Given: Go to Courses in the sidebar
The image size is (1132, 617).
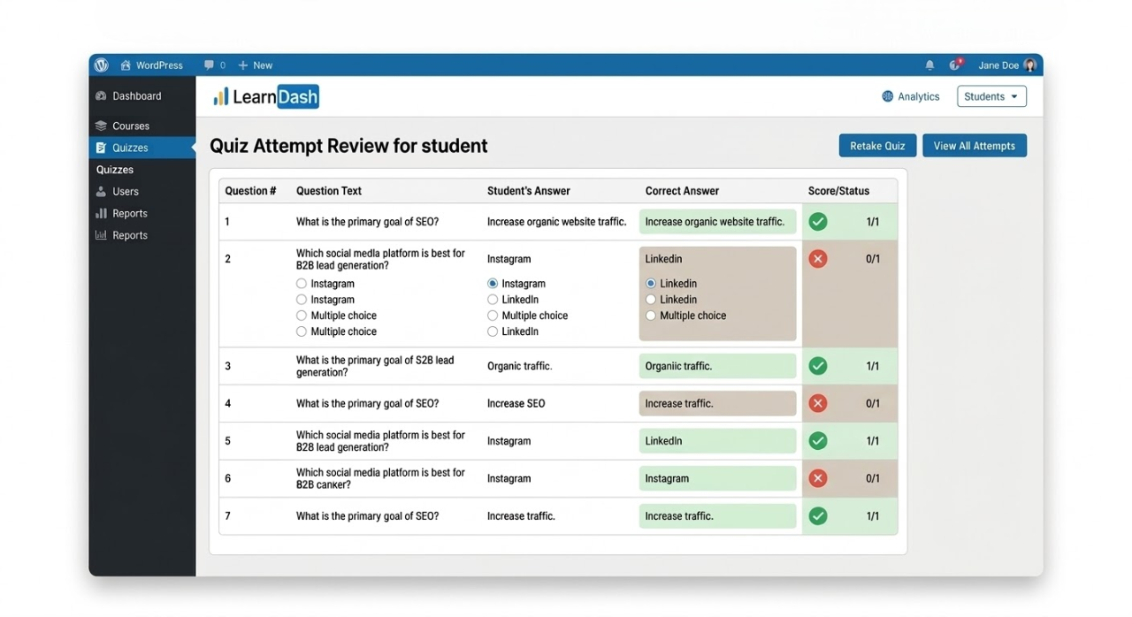Looking at the screenshot, I should pyautogui.click(x=130, y=126).
